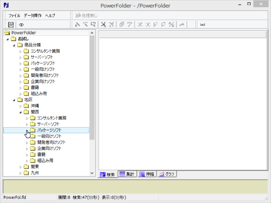This screenshot has width=271, height=203.
Task: Click the pencil icon with solid block
Action: [x=77, y=25]
